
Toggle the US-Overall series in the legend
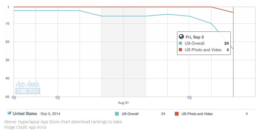coord(129,114)
